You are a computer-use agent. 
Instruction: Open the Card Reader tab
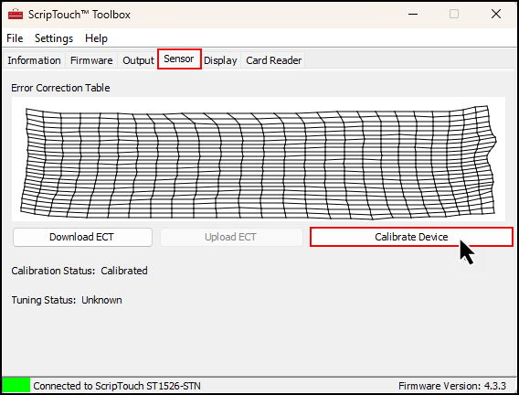point(273,60)
